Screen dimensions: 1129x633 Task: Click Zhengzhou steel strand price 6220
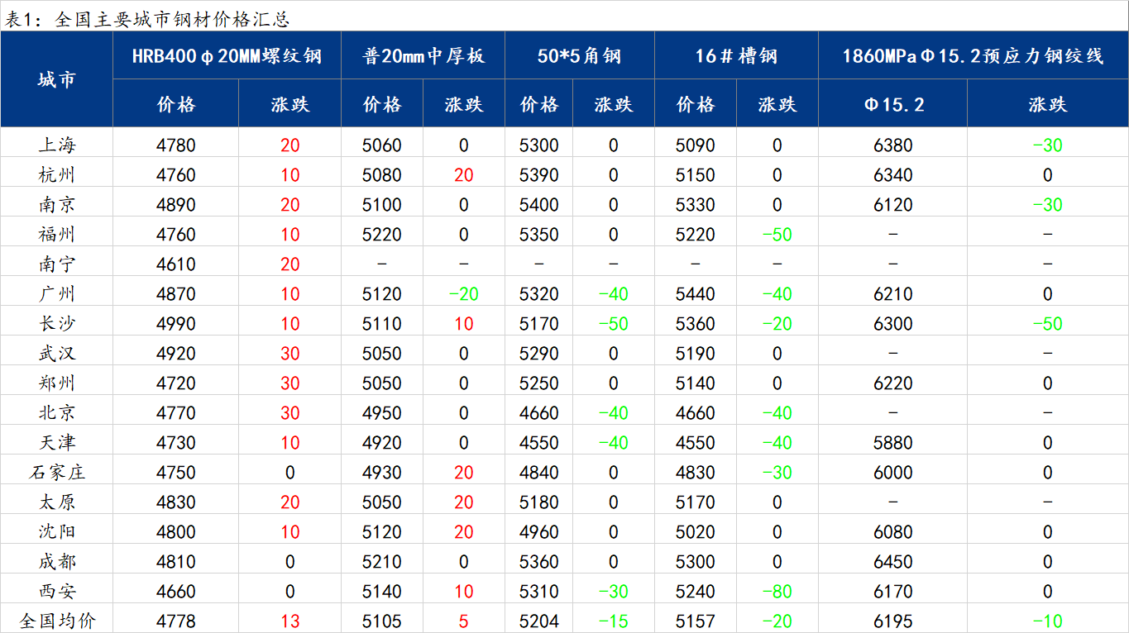(892, 383)
